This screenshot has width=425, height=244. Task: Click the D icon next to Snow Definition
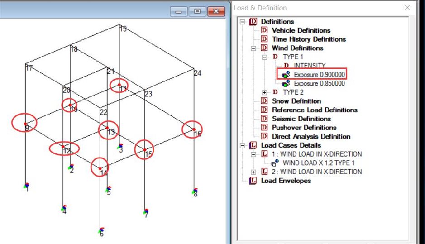click(x=264, y=101)
